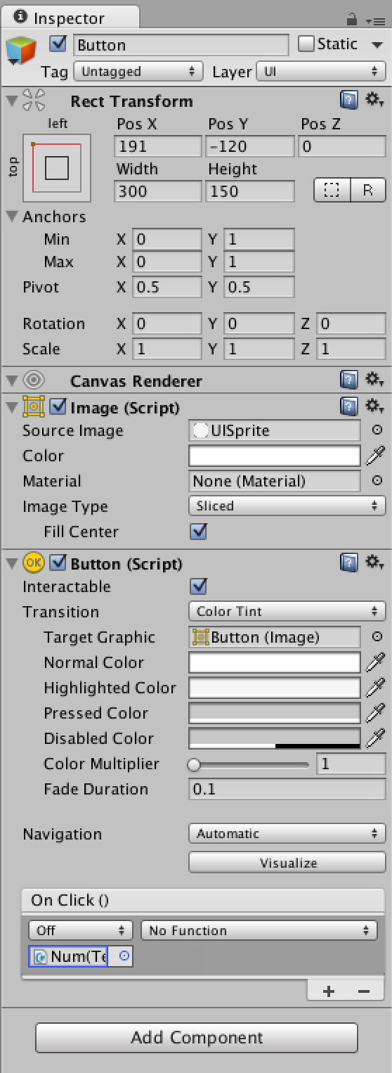
Task: Open the Transition Color Tint dropdown
Action: click(287, 612)
